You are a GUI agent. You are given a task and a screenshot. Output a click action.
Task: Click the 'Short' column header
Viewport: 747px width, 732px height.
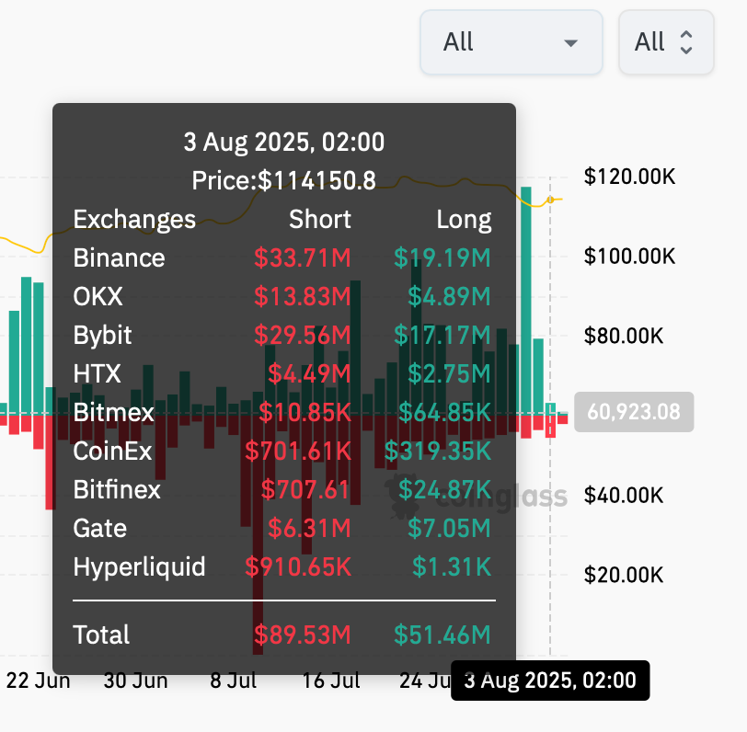pos(319,219)
